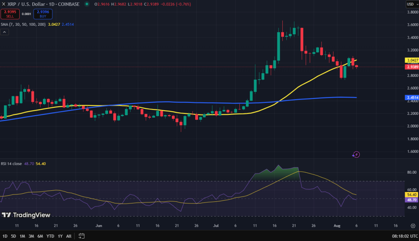Image resolution: width=419 pixels, height=241 pixels.
Task: Click the green market status dot
Action: click(x=86, y=3)
